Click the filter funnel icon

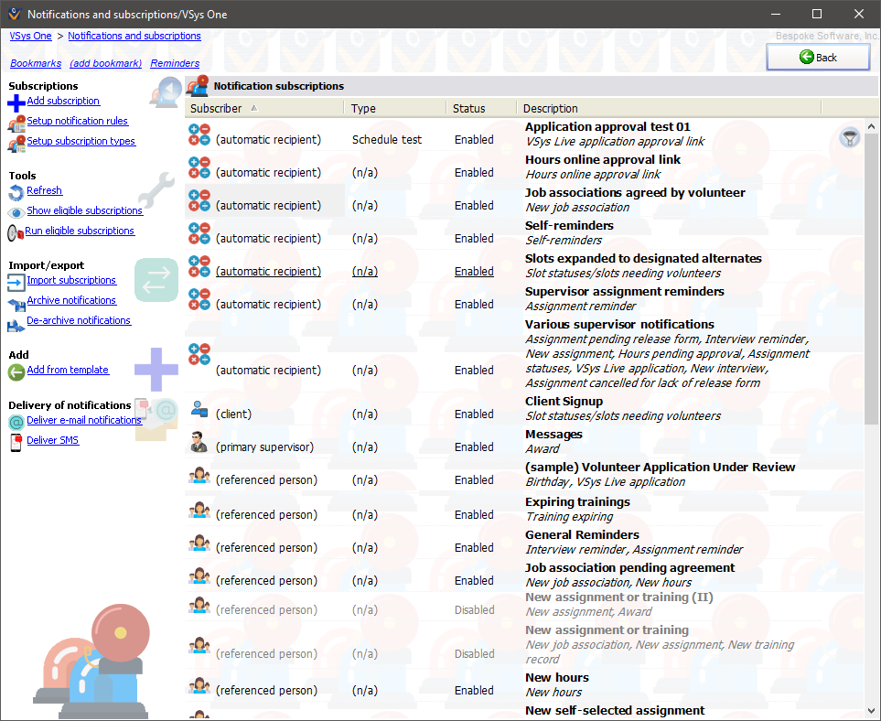coord(850,138)
